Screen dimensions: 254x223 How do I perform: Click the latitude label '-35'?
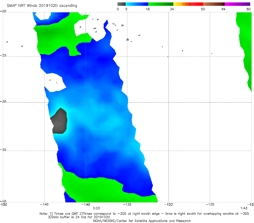click(x=3, y=150)
